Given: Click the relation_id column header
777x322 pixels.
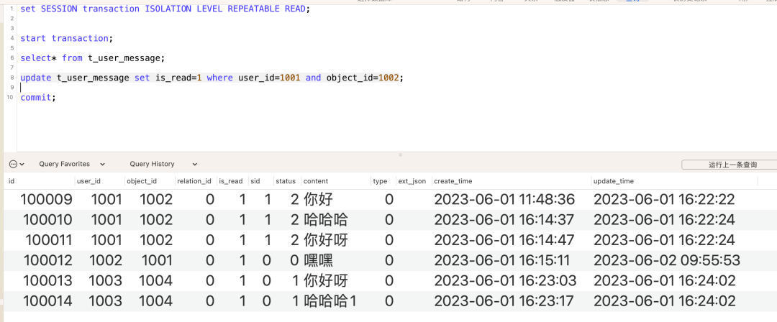Looking at the screenshot, I should [x=195, y=181].
